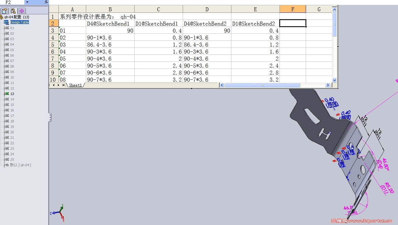Image resolution: width=398 pixels, height=225 pixels.
Task: Click the Name Box showing F2
Action: [13, 2]
